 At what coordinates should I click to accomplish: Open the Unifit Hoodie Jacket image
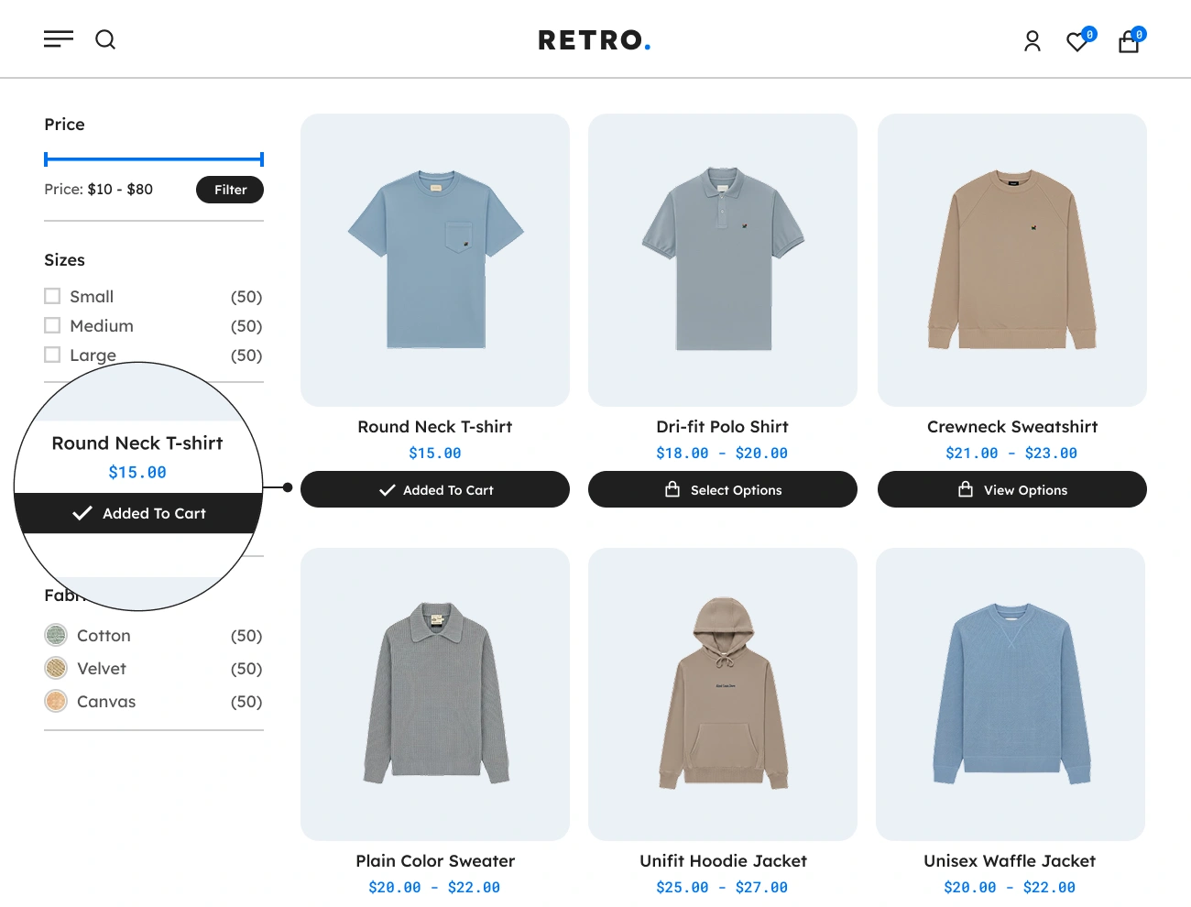pyautogui.click(x=723, y=694)
